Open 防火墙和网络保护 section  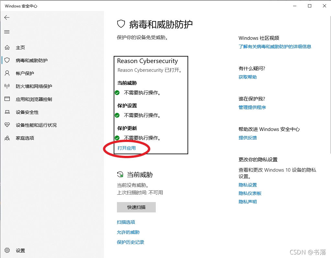(x=34, y=86)
